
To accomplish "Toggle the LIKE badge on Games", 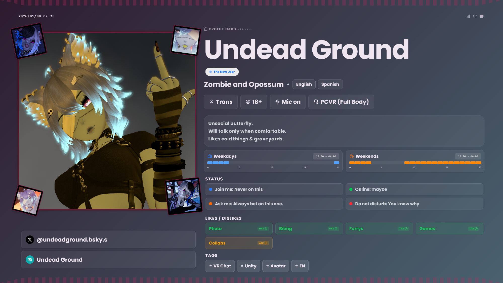I will click(474, 229).
